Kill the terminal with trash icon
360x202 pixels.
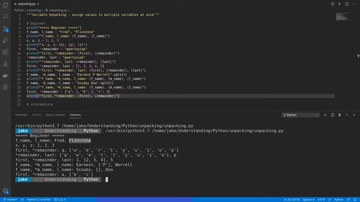pos(340,115)
